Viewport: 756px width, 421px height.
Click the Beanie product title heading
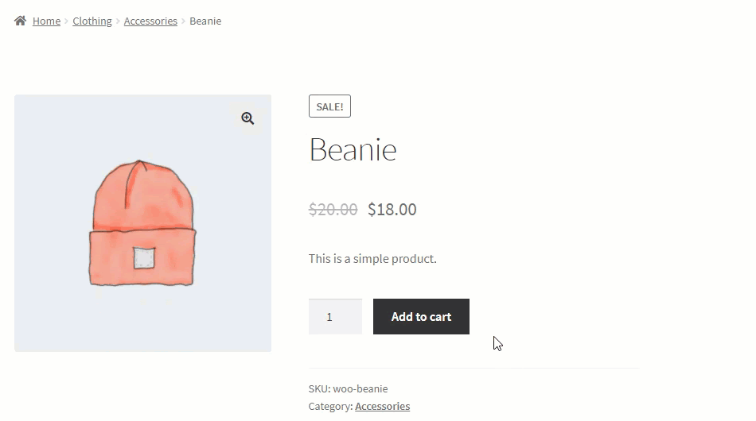click(x=353, y=149)
